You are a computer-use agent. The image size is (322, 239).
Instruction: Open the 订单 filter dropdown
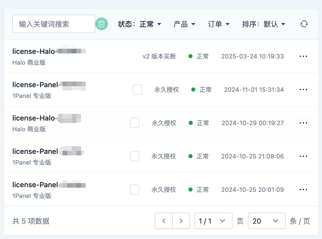pyautogui.click(x=219, y=24)
